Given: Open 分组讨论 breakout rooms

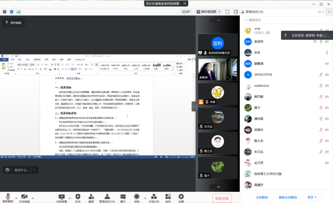Looking at the screenshot, I should click(x=153, y=196).
